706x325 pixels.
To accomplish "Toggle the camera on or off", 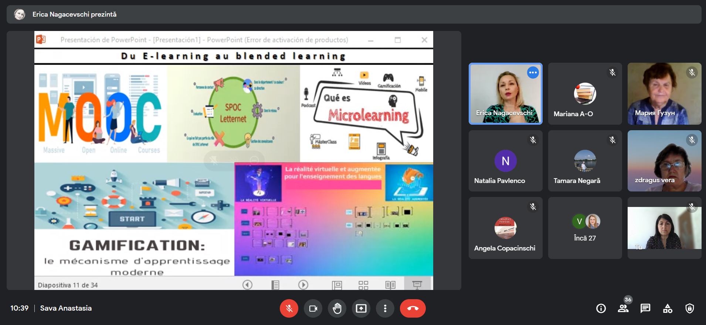I will (313, 308).
